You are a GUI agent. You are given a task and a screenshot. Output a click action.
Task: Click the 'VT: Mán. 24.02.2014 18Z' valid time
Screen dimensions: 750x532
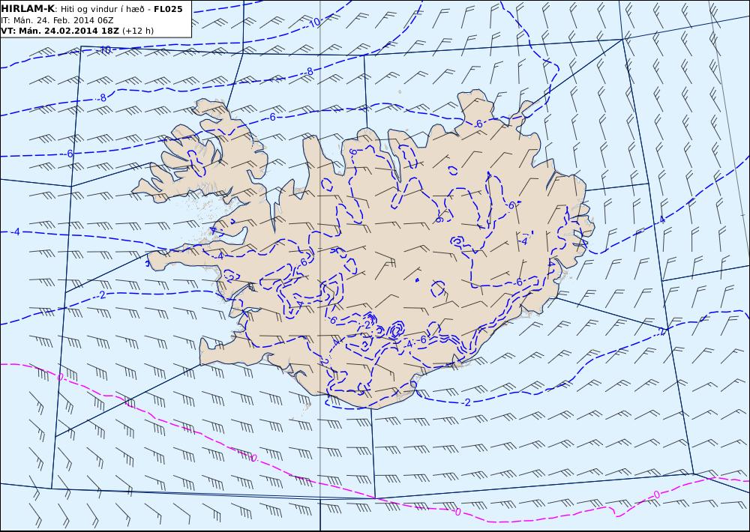click(60, 31)
